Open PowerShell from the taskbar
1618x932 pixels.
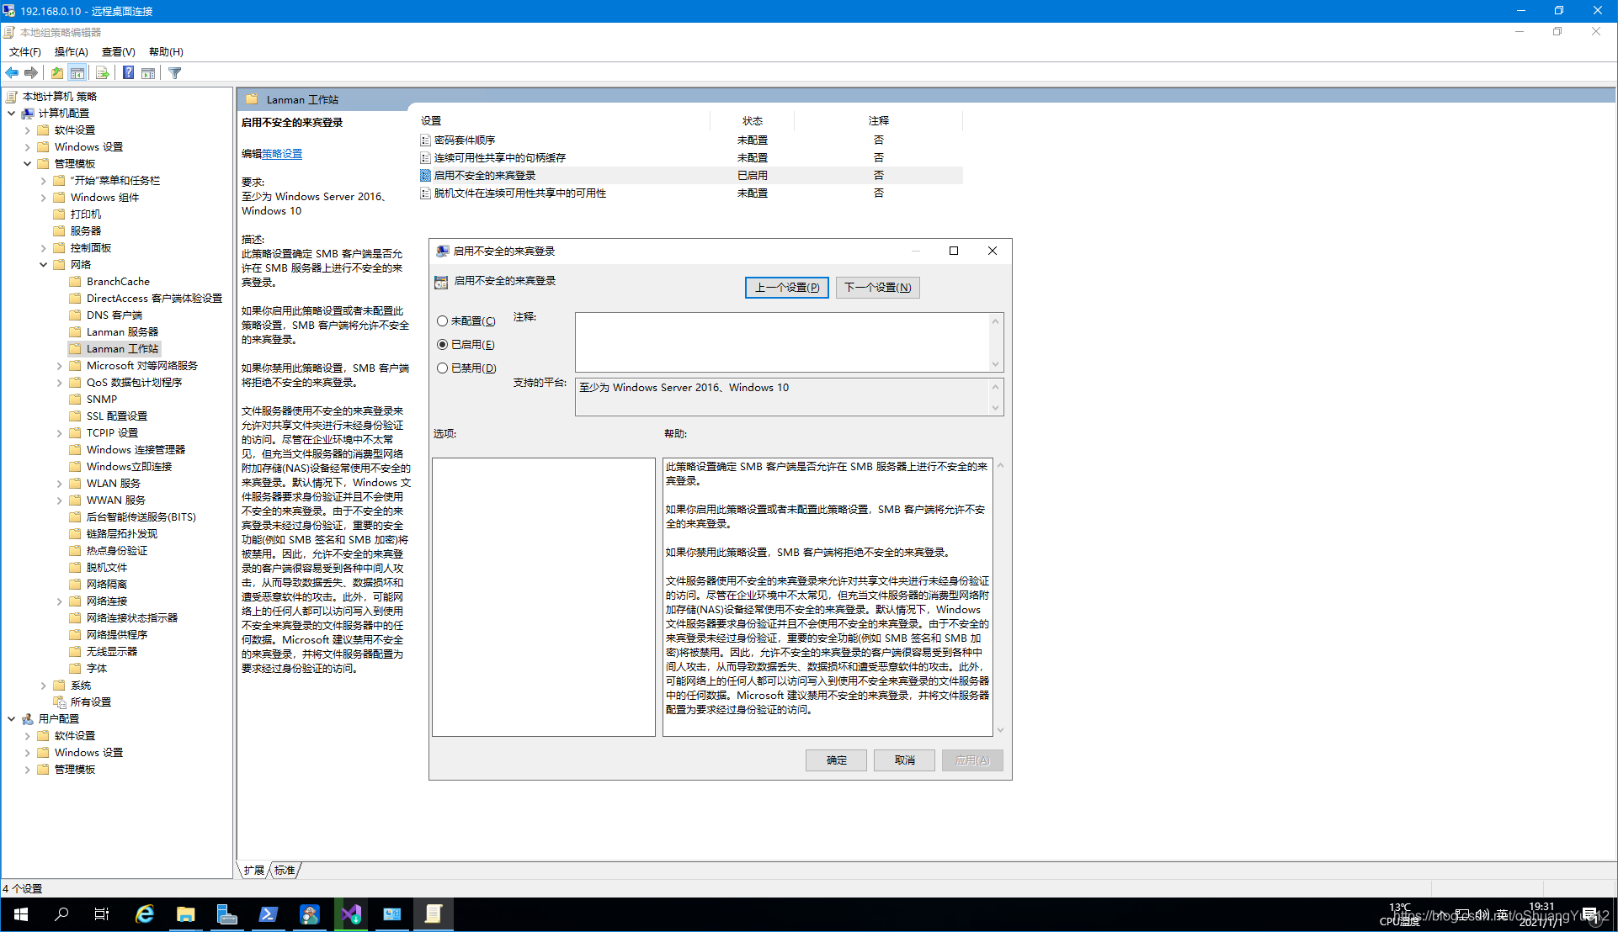point(268,914)
